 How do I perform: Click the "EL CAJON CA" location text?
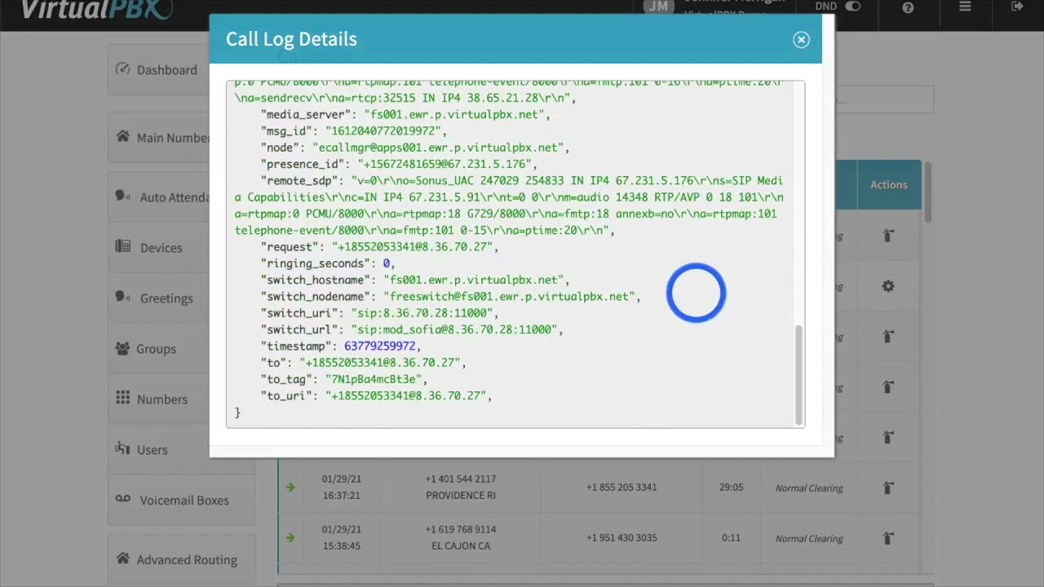pyautogui.click(x=460, y=546)
